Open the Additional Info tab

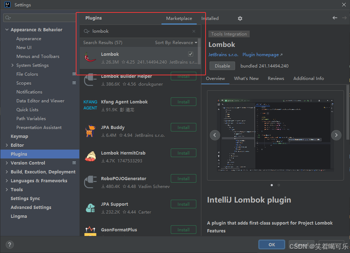[308, 79]
